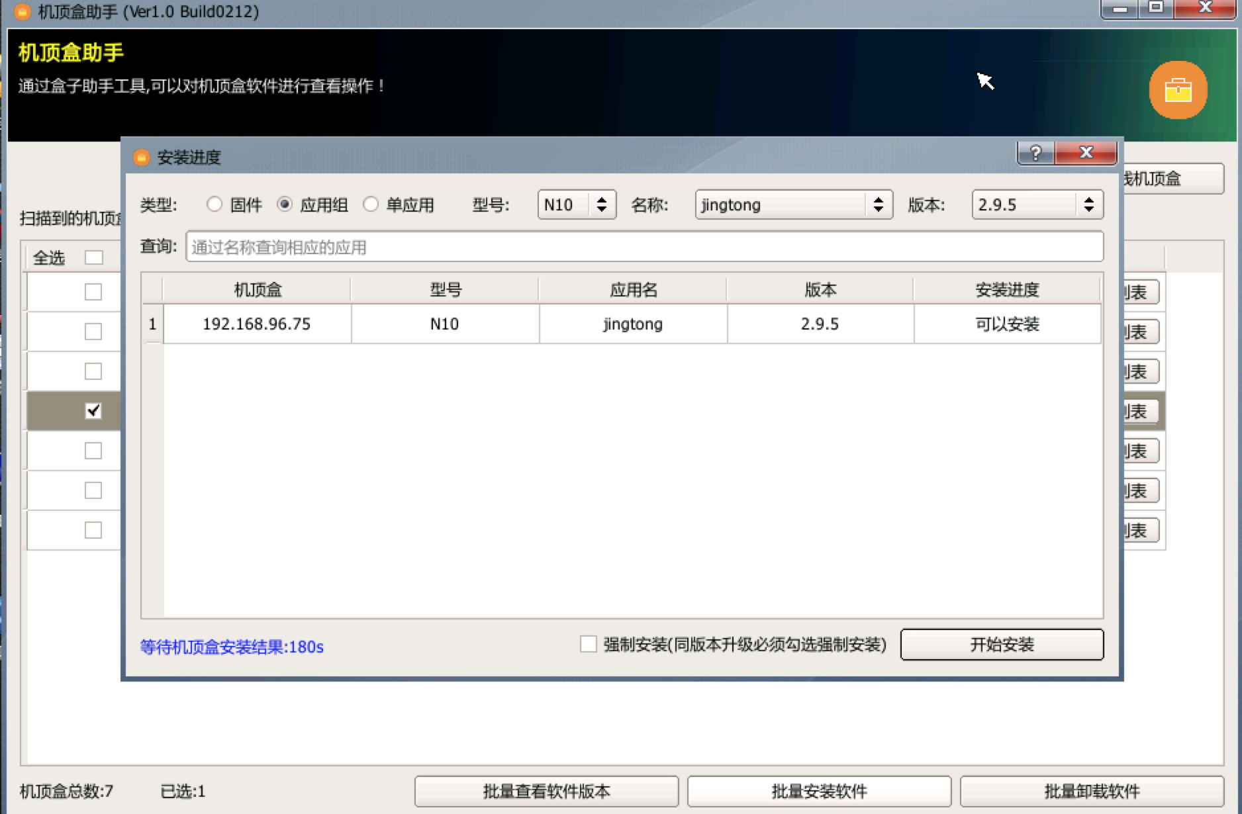Select the 应用组 radio button
1242x814 pixels.
click(x=285, y=204)
